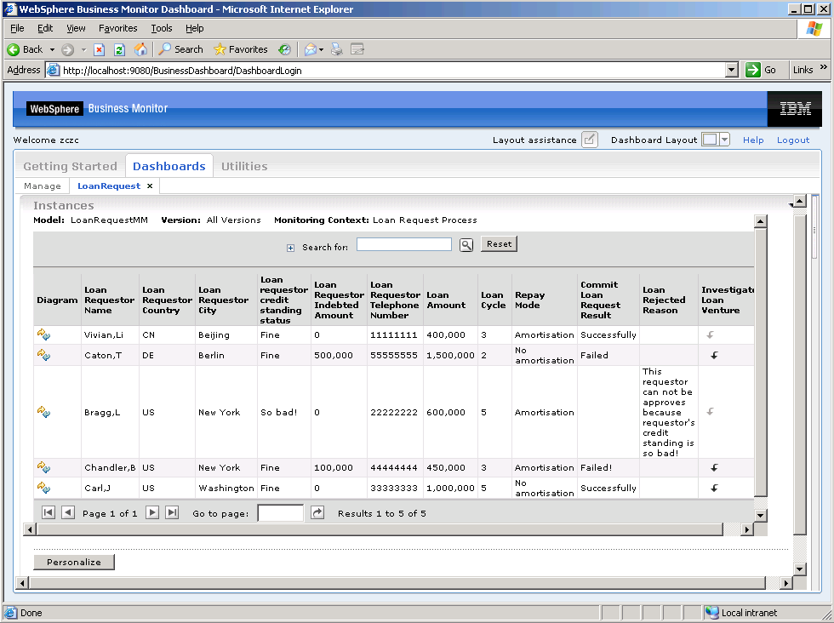
Task: Open the browser Favorites toolbar button
Action: pos(240,49)
